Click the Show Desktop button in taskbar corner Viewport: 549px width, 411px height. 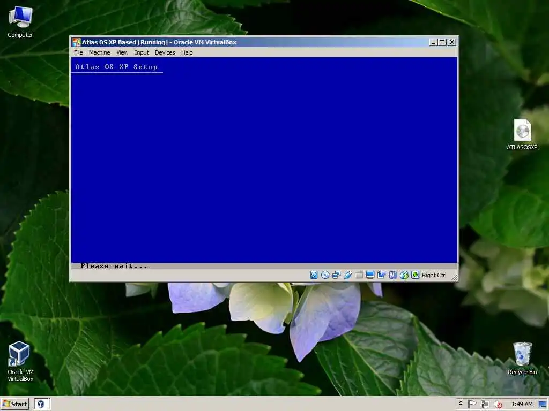[x=543, y=404]
